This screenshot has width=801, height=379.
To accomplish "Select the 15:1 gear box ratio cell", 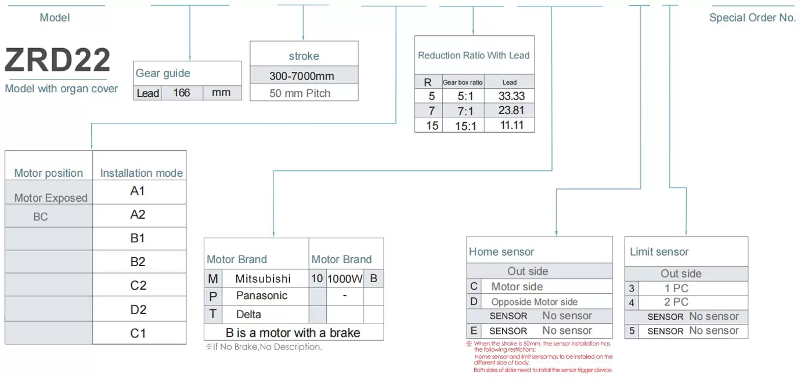I will click(x=466, y=126).
